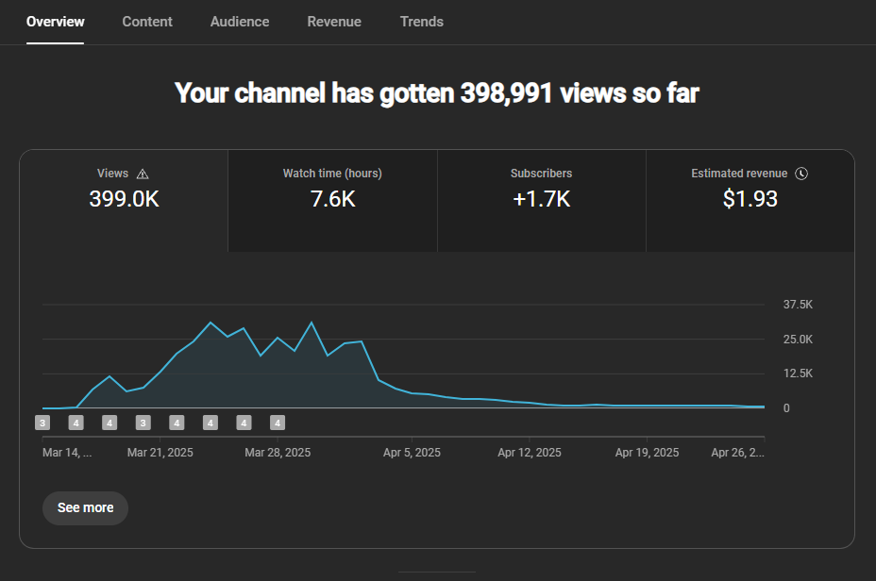Image resolution: width=876 pixels, height=581 pixels.
Task: Go to the Revenue tab
Action: pyautogui.click(x=334, y=22)
